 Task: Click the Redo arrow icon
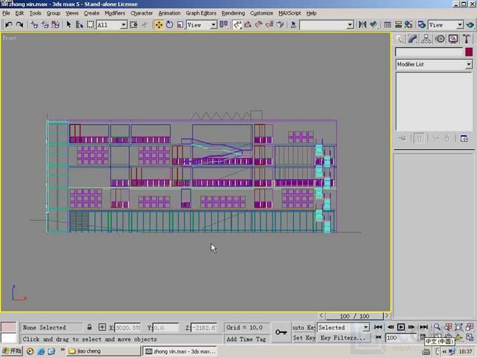[x=19, y=24]
